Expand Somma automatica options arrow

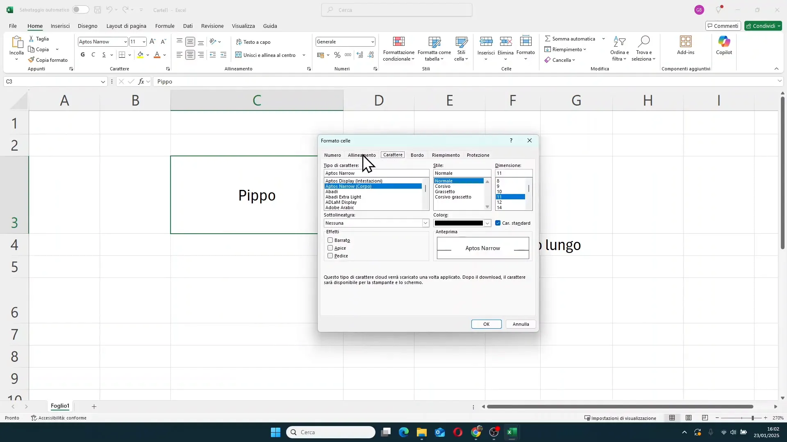(603, 39)
